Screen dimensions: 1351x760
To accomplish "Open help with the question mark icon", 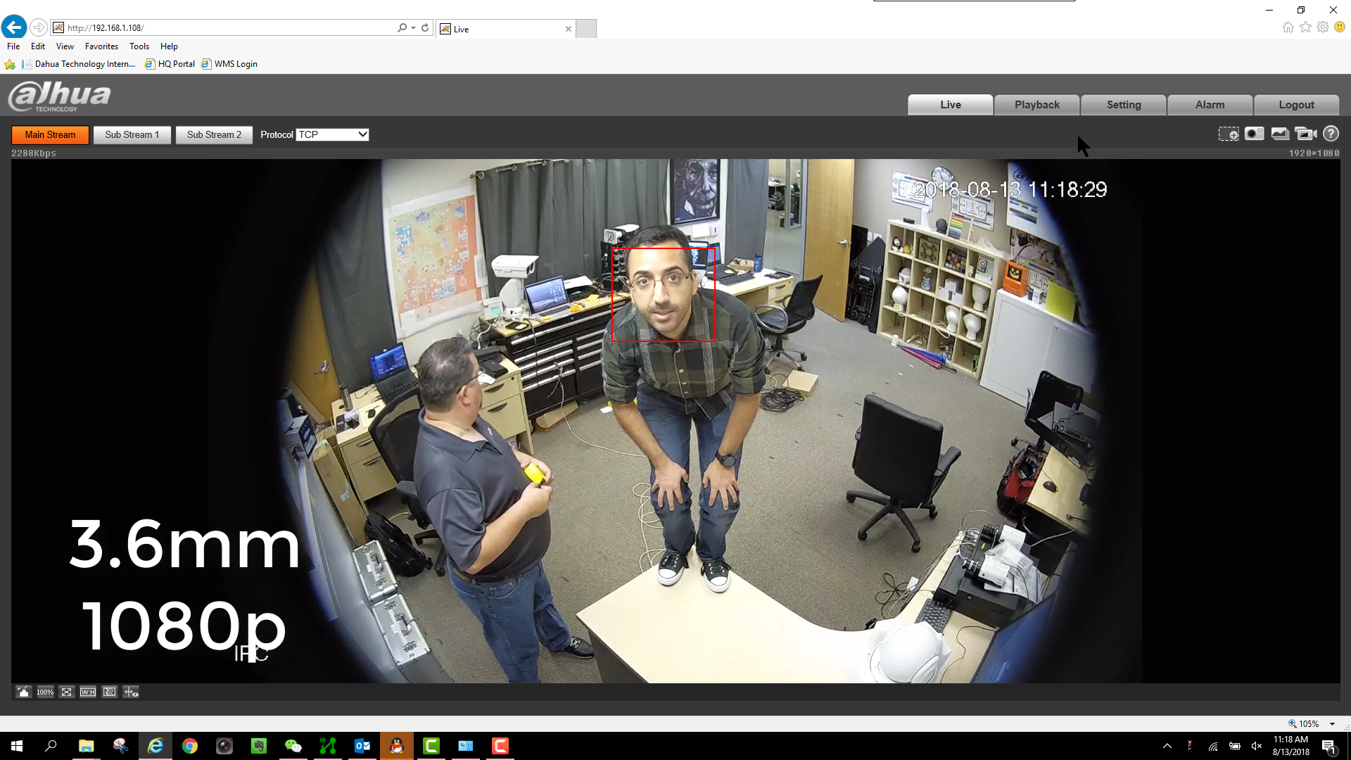I will click(1331, 134).
